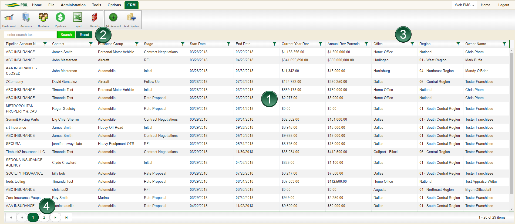
Task: Expand the Web FMS dropdown
Action: point(464,5)
